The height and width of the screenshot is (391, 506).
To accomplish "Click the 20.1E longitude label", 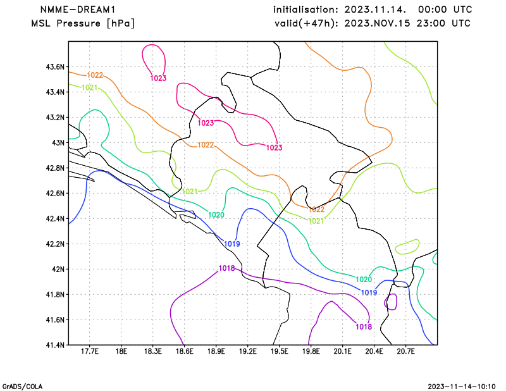I will [342, 351].
